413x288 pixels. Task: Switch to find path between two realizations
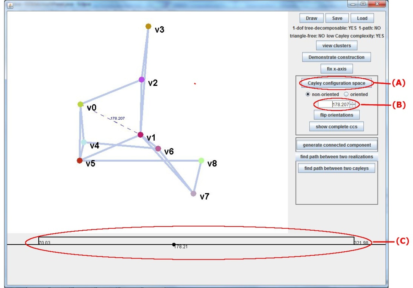tap(336, 156)
